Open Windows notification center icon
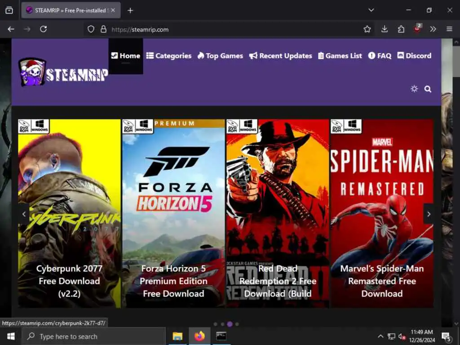 coord(446,337)
